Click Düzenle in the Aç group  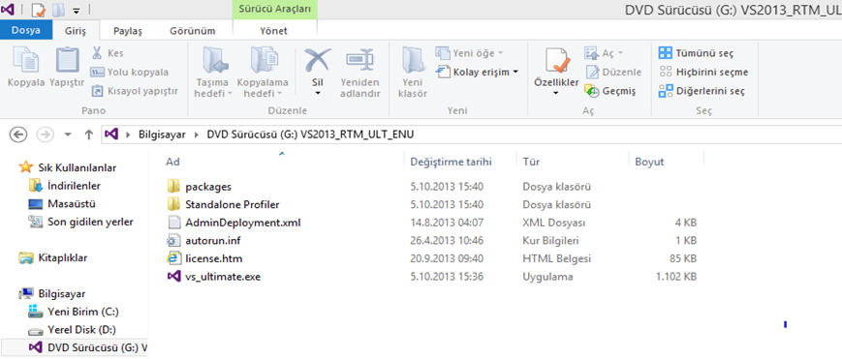[613, 72]
